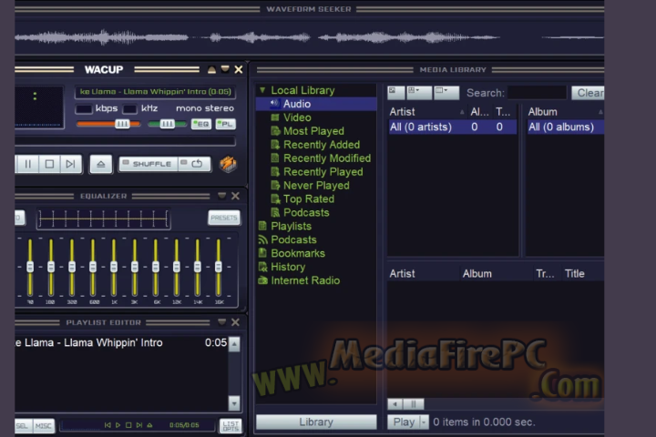The width and height of the screenshot is (656, 437).
Task: Open the Recently Played view
Action: click(x=323, y=172)
